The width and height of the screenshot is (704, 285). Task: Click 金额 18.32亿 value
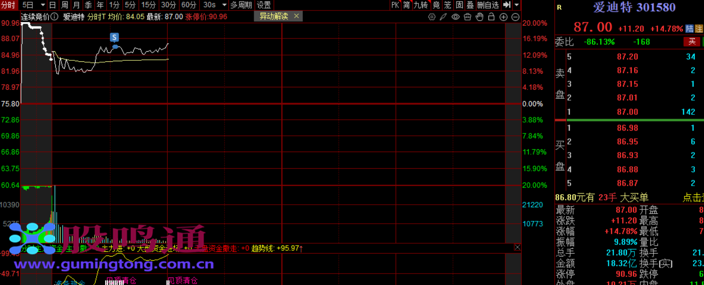coord(621,263)
